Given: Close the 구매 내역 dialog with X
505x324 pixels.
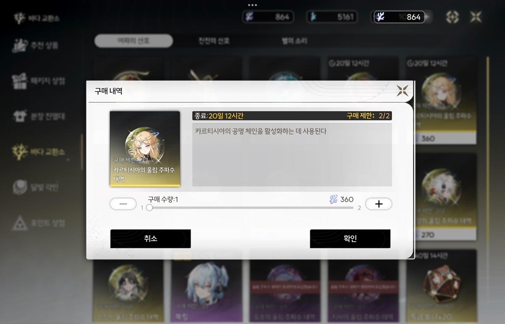Looking at the screenshot, I should [402, 90].
